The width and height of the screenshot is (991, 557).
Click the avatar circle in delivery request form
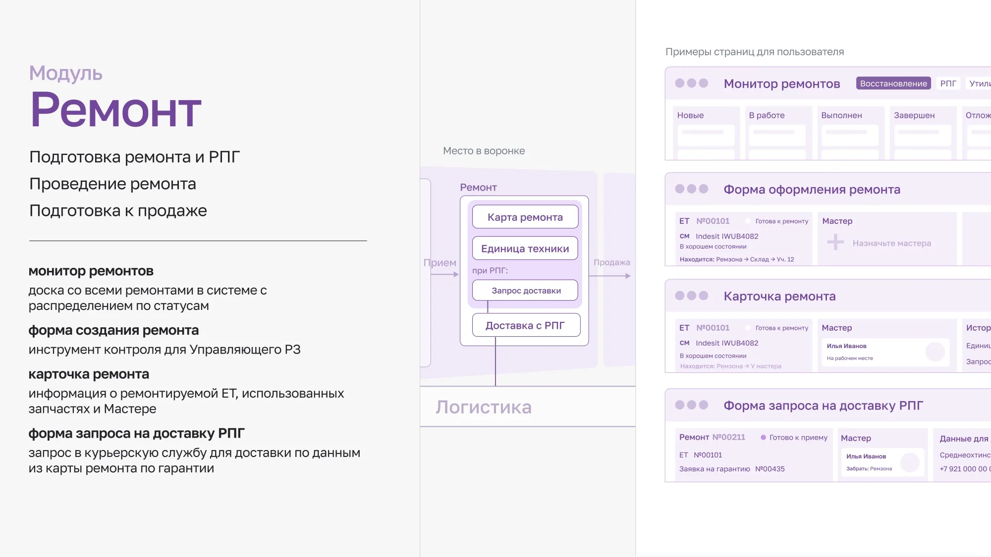[x=909, y=462]
